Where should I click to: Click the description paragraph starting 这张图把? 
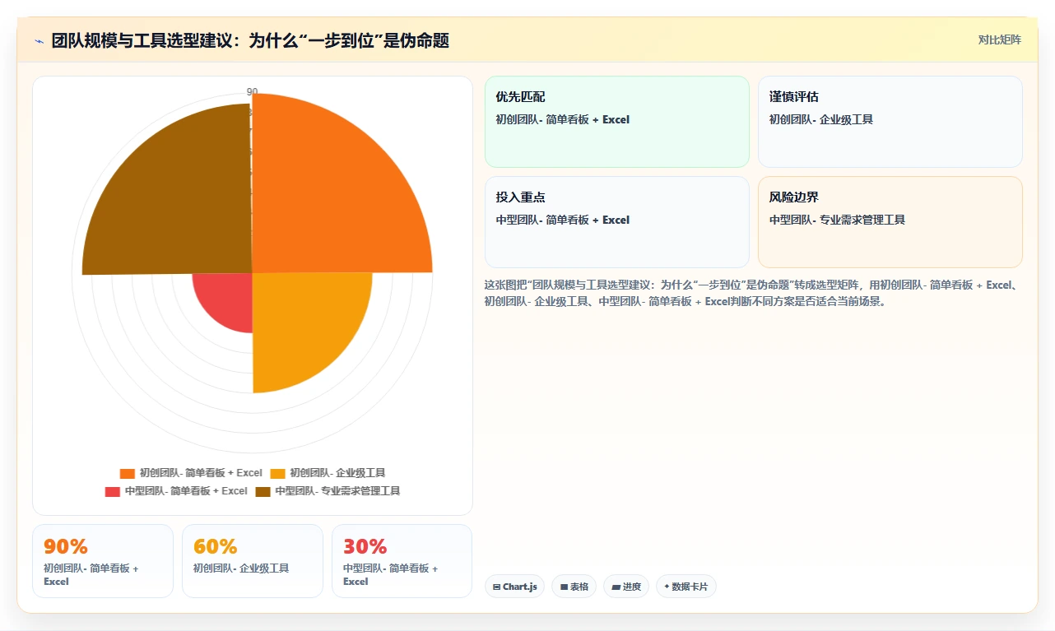[753, 293]
